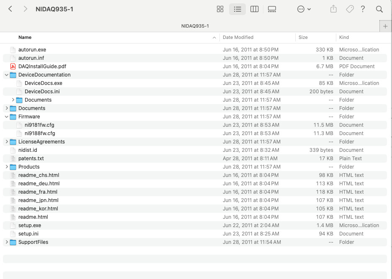Select the nidist.id file name

click(x=28, y=150)
